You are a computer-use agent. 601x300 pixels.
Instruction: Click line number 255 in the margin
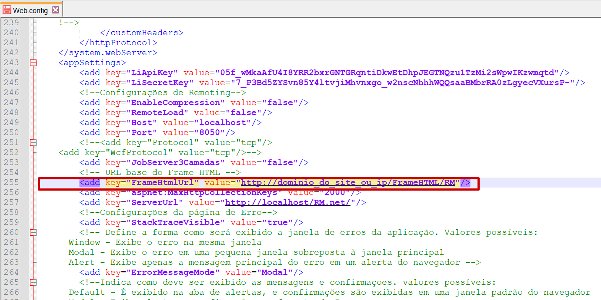tap(11, 182)
